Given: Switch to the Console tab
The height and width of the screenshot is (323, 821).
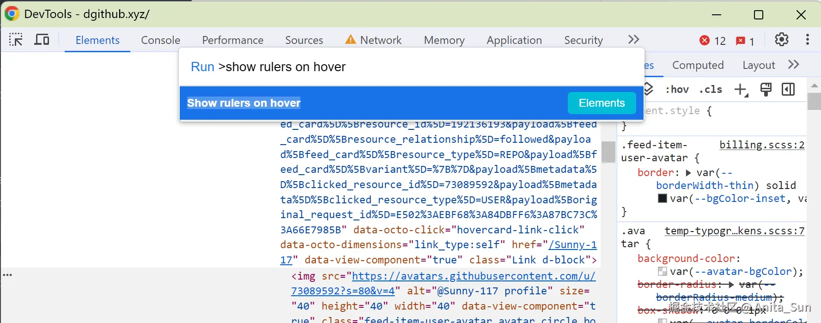Looking at the screenshot, I should pyautogui.click(x=160, y=40).
